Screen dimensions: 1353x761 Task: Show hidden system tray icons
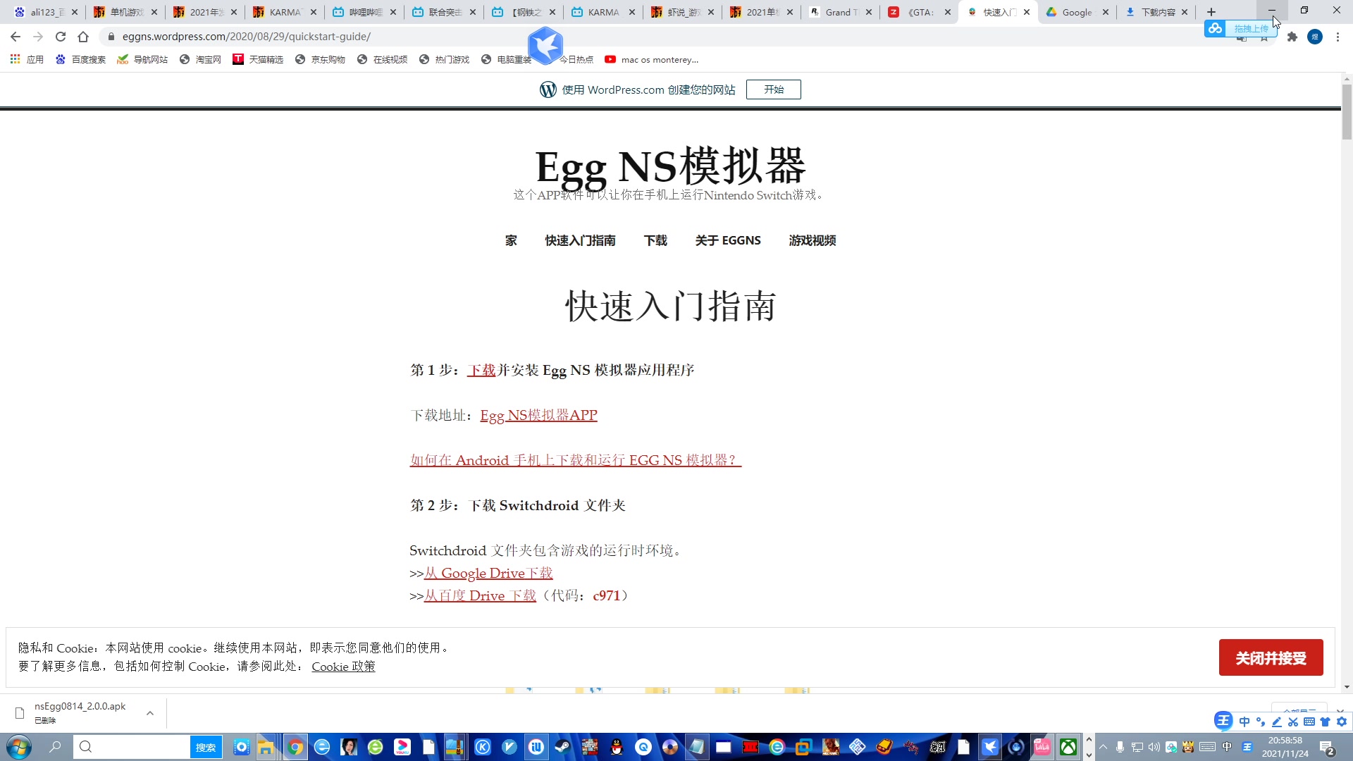click(x=1103, y=747)
